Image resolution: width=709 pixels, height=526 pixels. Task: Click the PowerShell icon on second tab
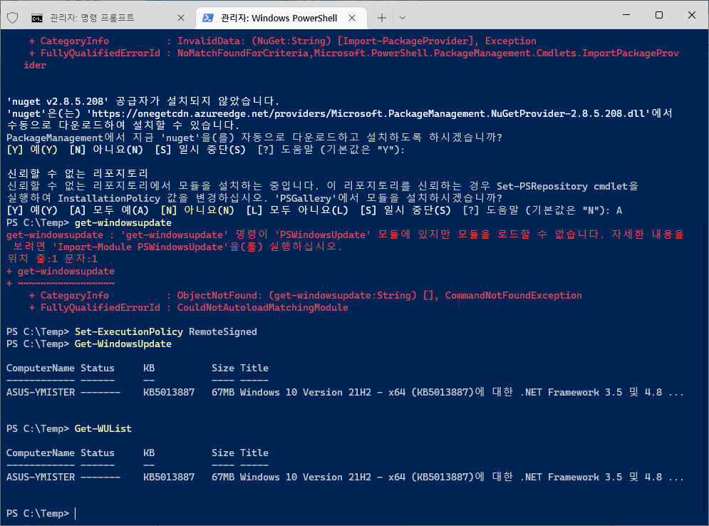pos(208,18)
